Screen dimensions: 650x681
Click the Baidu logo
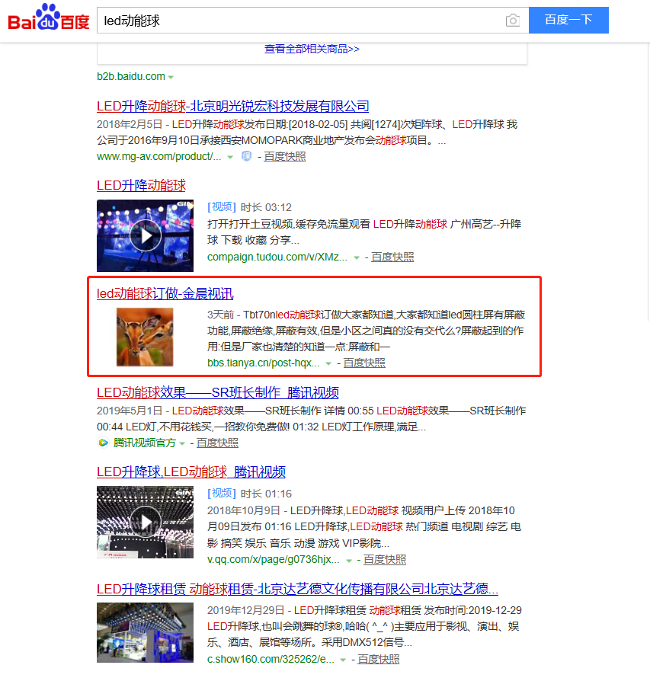(x=48, y=18)
